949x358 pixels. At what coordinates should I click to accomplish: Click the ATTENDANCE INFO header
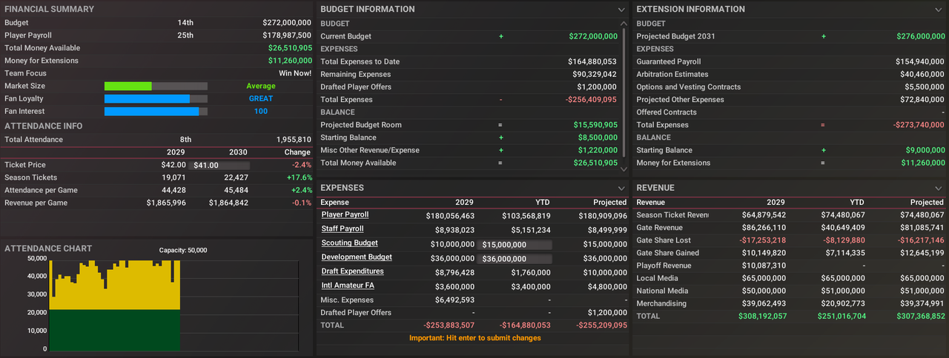pyautogui.click(x=44, y=126)
